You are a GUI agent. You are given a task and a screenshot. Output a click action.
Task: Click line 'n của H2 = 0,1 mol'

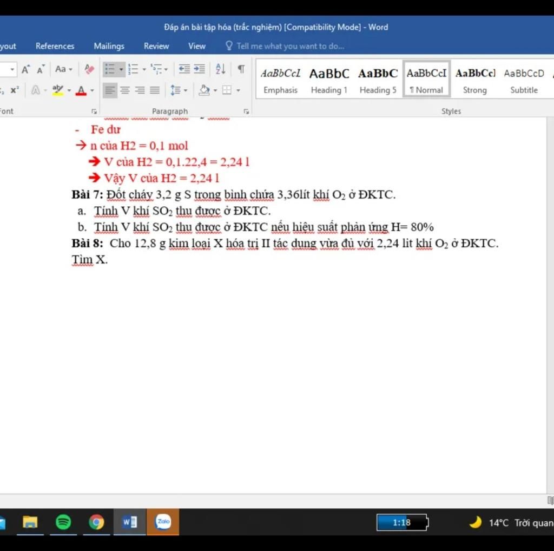(x=139, y=146)
